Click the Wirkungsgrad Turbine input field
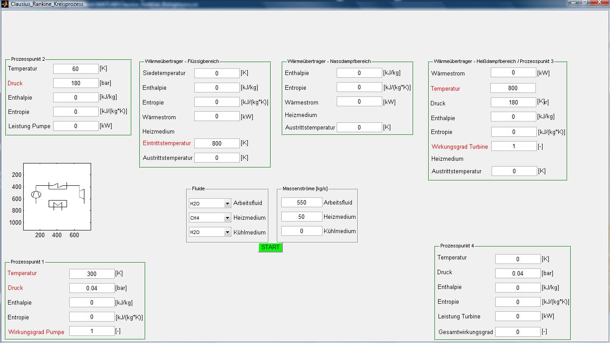 pyautogui.click(x=514, y=146)
